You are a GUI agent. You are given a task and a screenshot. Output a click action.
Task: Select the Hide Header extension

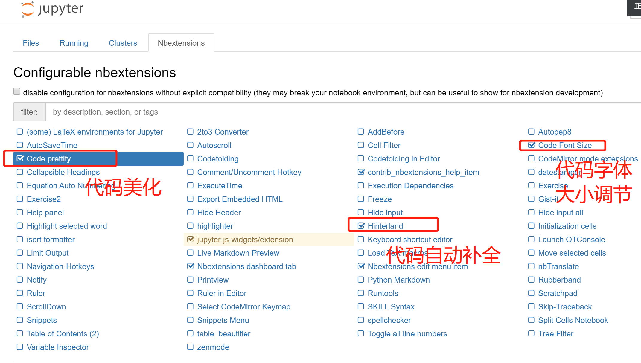click(x=219, y=213)
